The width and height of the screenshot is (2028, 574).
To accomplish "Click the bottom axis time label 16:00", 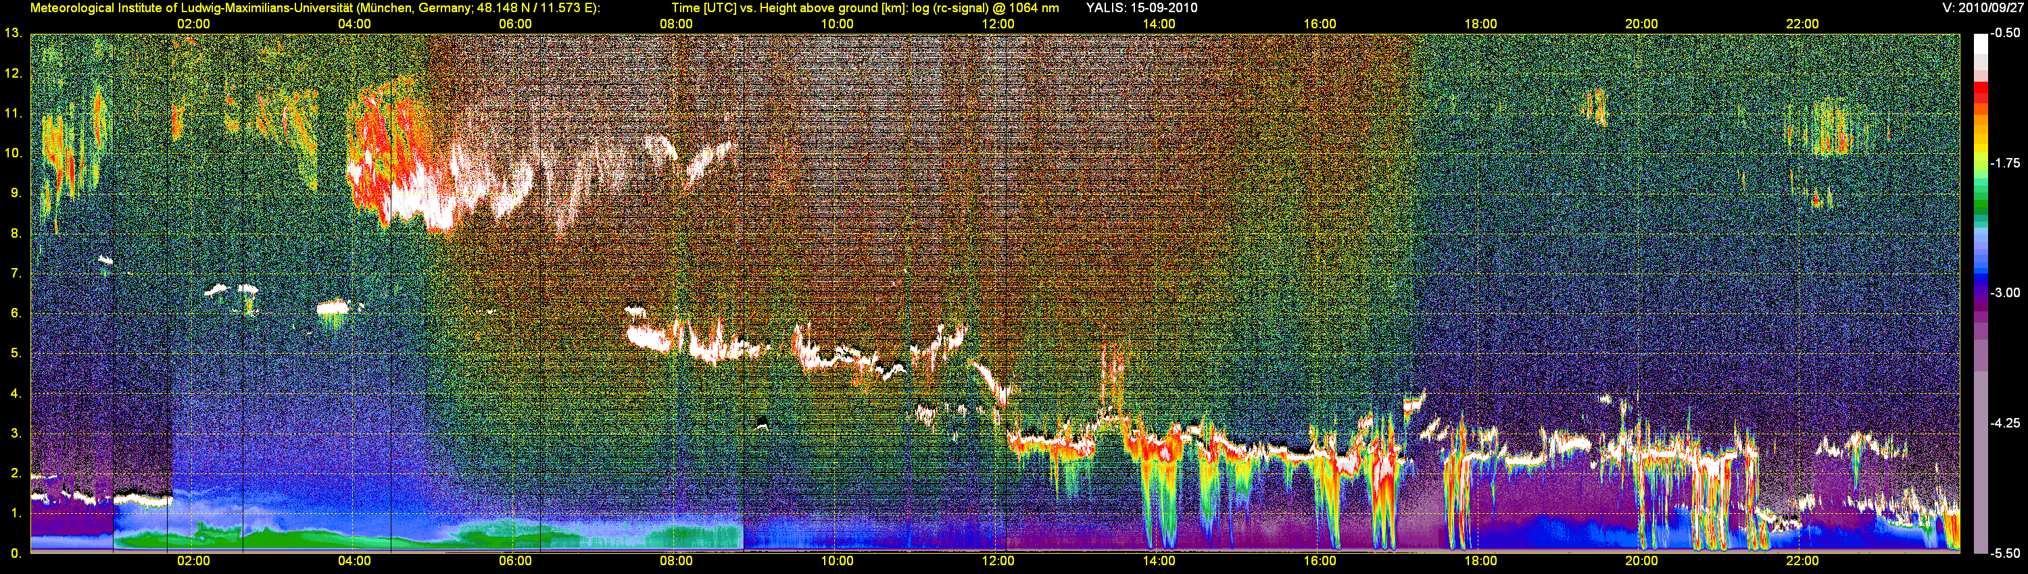I will 1320,561.
